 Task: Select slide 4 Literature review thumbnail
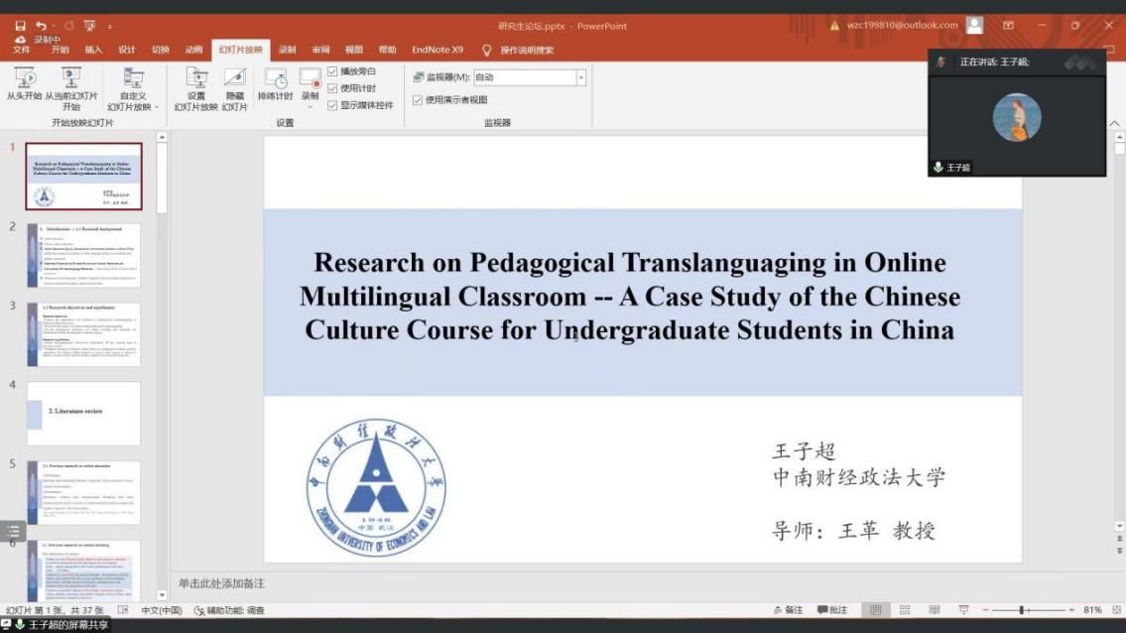click(x=84, y=413)
